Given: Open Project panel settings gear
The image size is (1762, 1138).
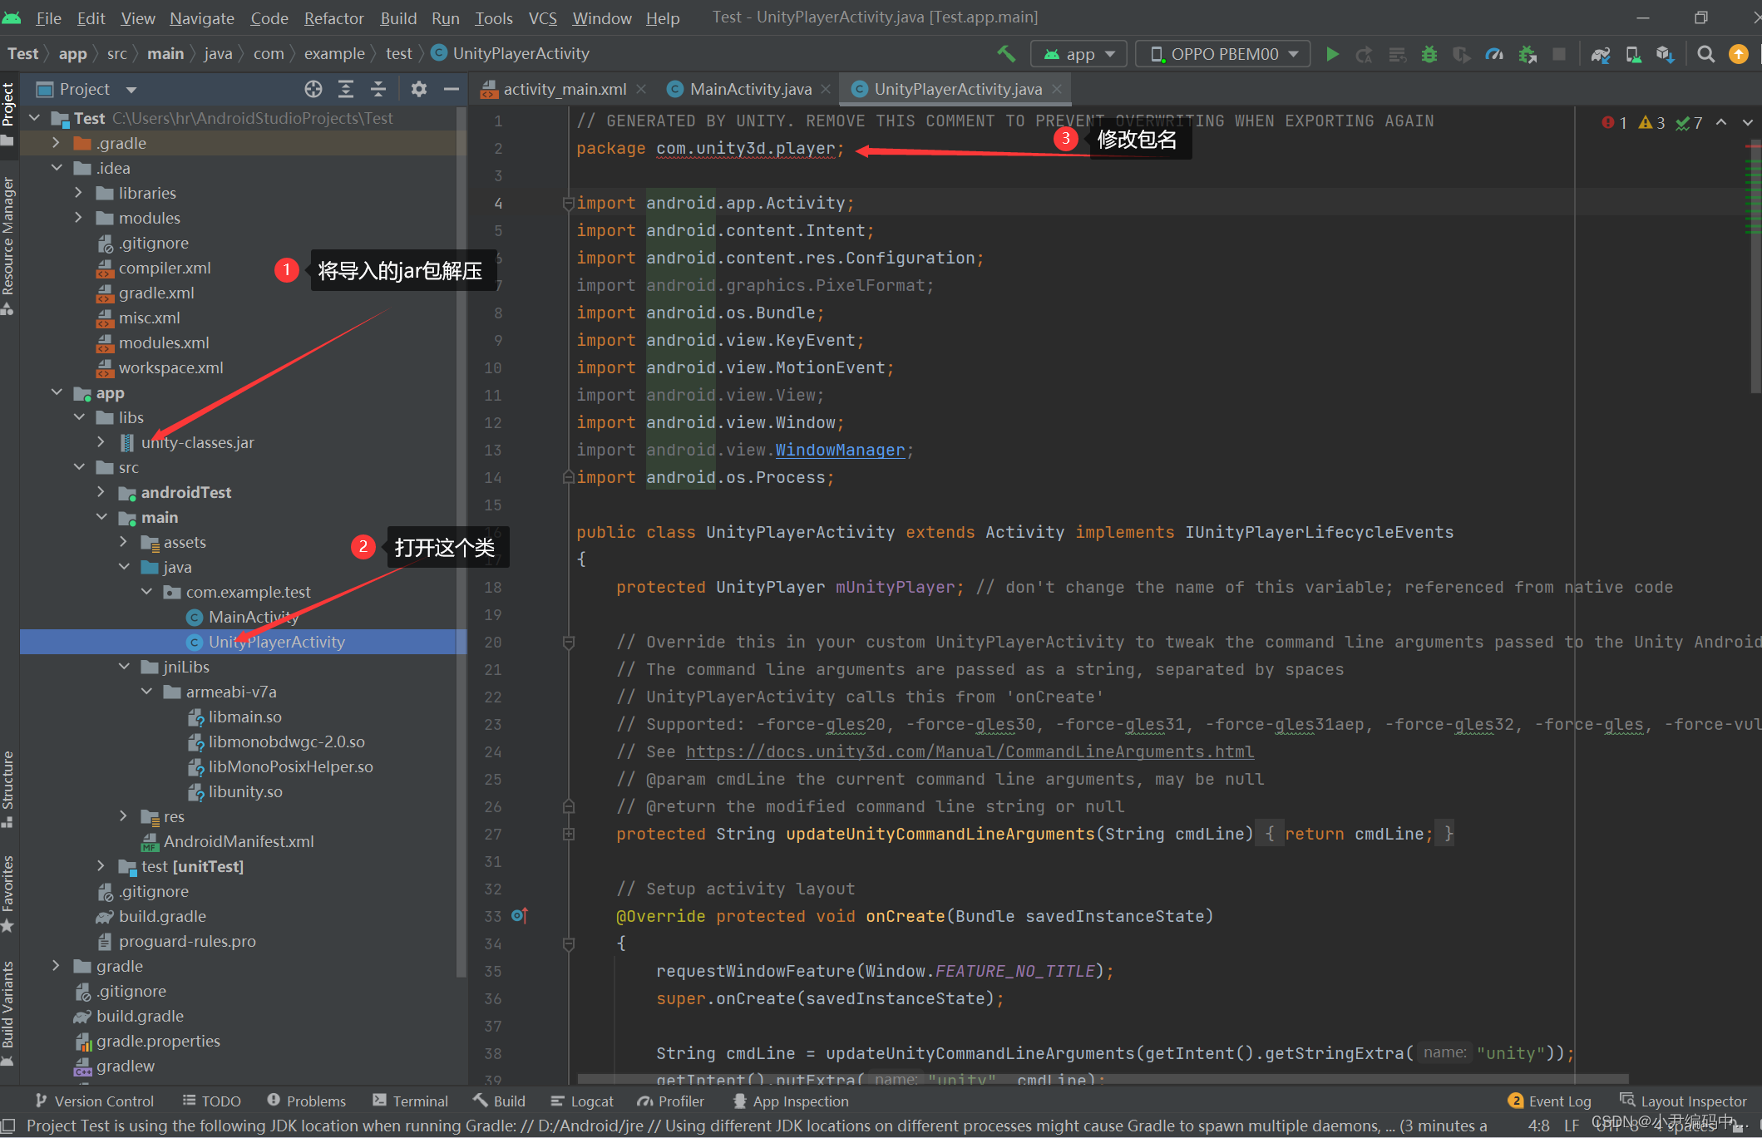Looking at the screenshot, I should [x=419, y=89].
